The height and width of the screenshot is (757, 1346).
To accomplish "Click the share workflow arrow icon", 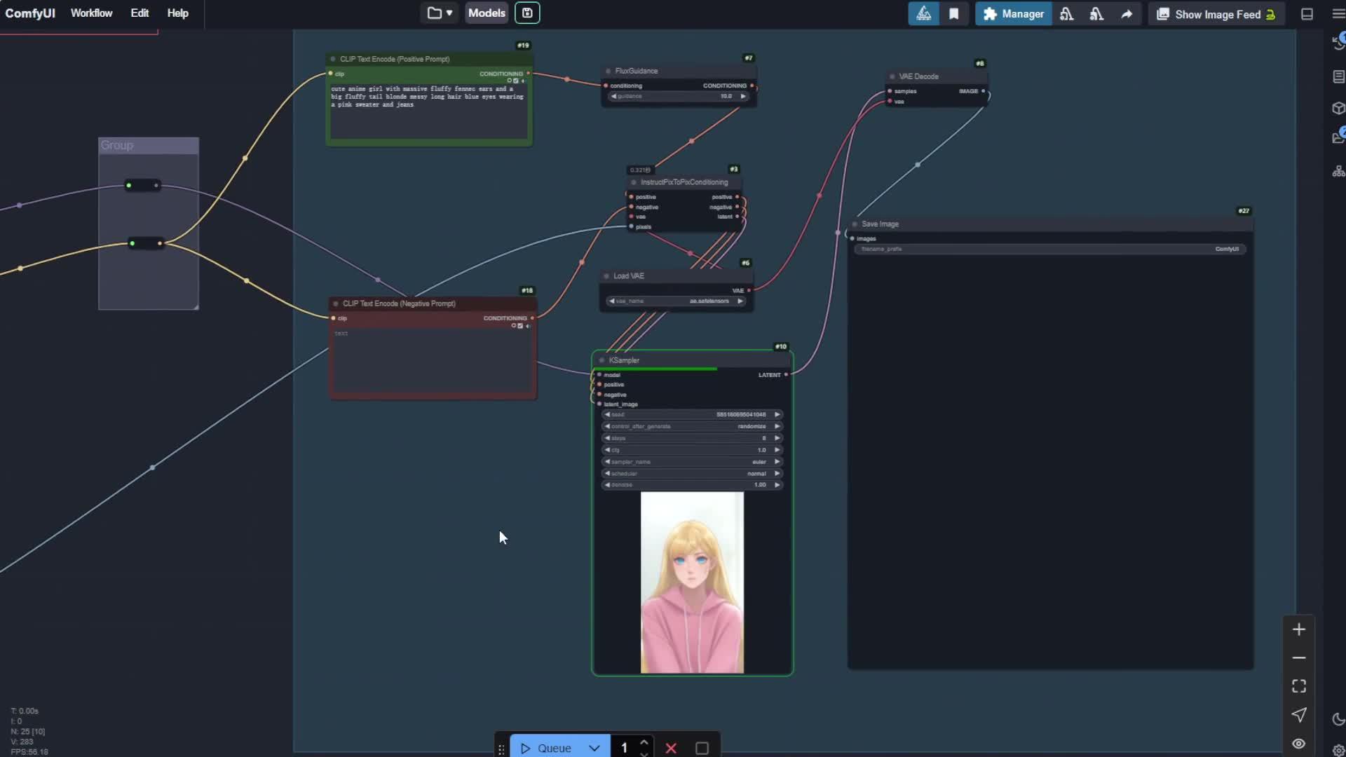I will 1126,13.
